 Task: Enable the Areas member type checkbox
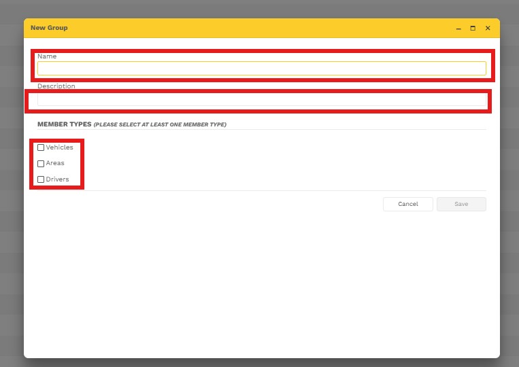(x=41, y=163)
